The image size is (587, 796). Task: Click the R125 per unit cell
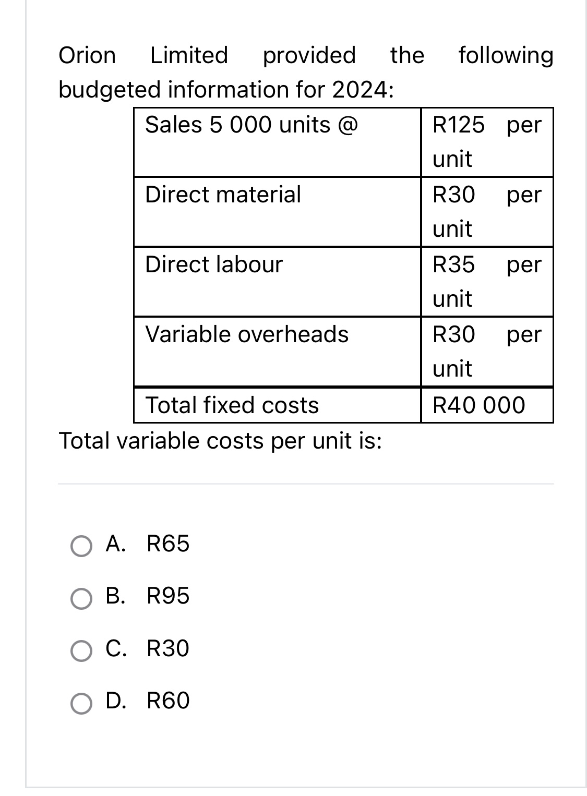pos(486,142)
